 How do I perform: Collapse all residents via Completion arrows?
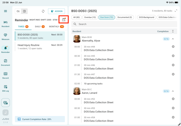173,31
